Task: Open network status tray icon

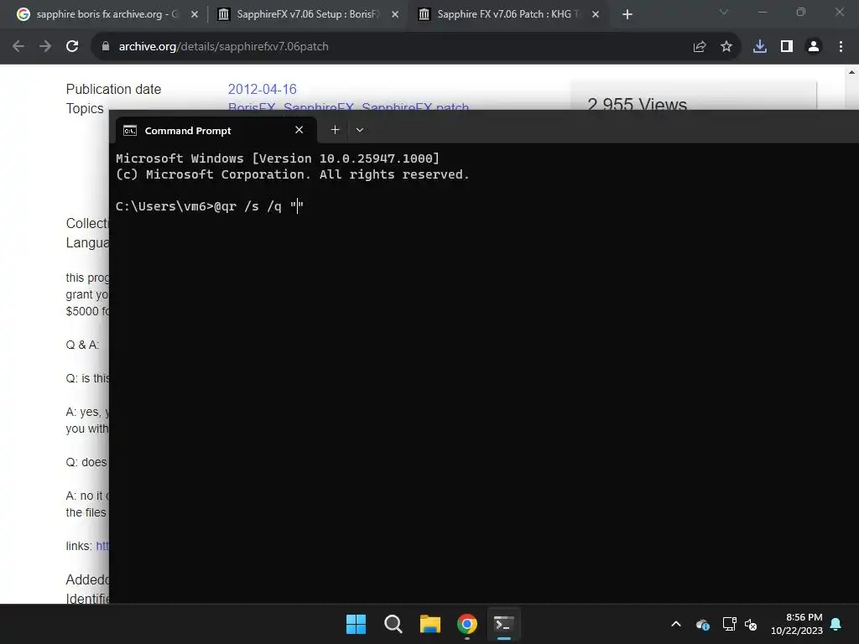Action: [x=729, y=624]
